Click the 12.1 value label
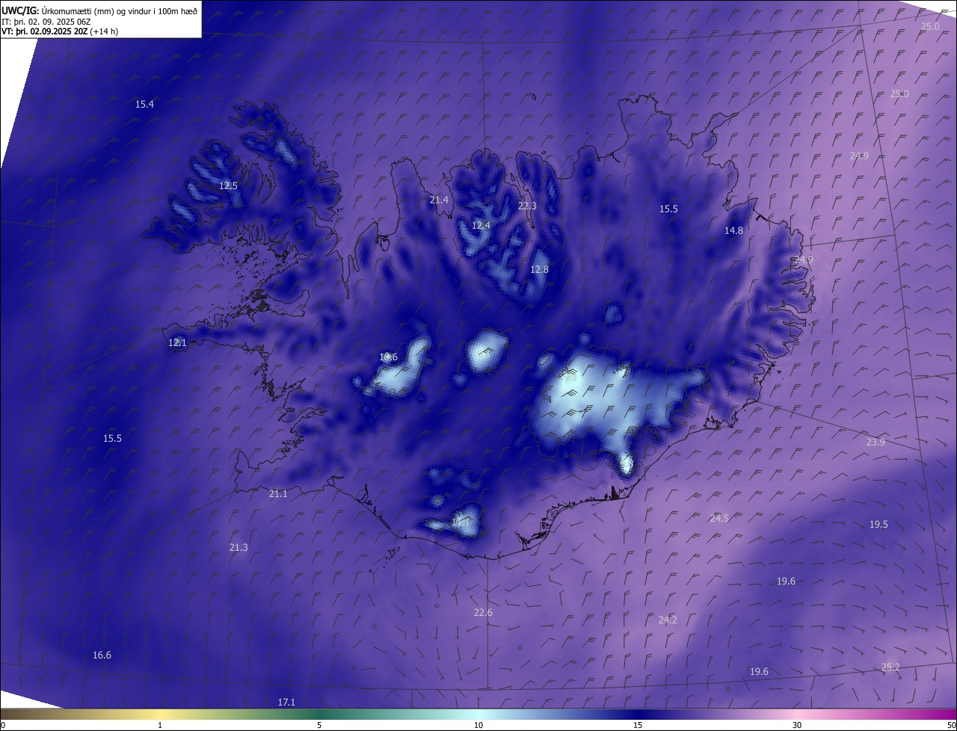 point(177,342)
